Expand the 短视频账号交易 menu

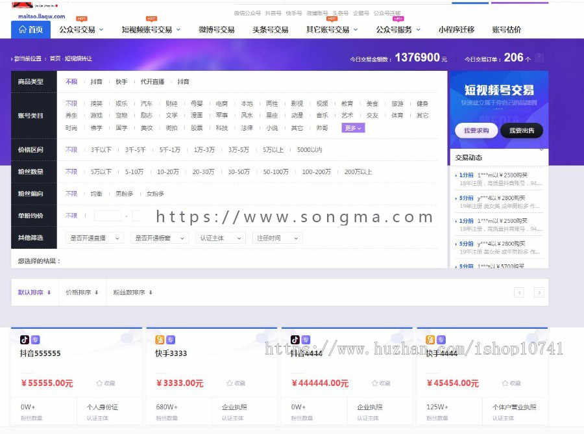[151, 29]
